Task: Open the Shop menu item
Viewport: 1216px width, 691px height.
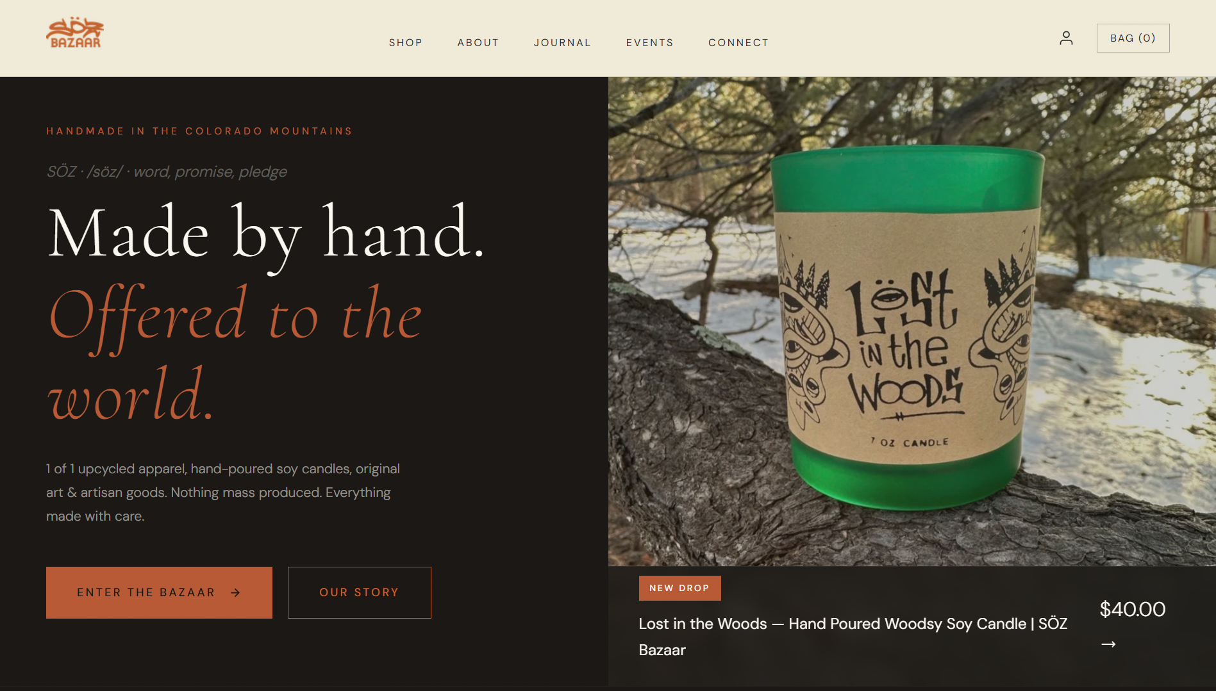Action: pyautogui.click(x=405, y=43)
